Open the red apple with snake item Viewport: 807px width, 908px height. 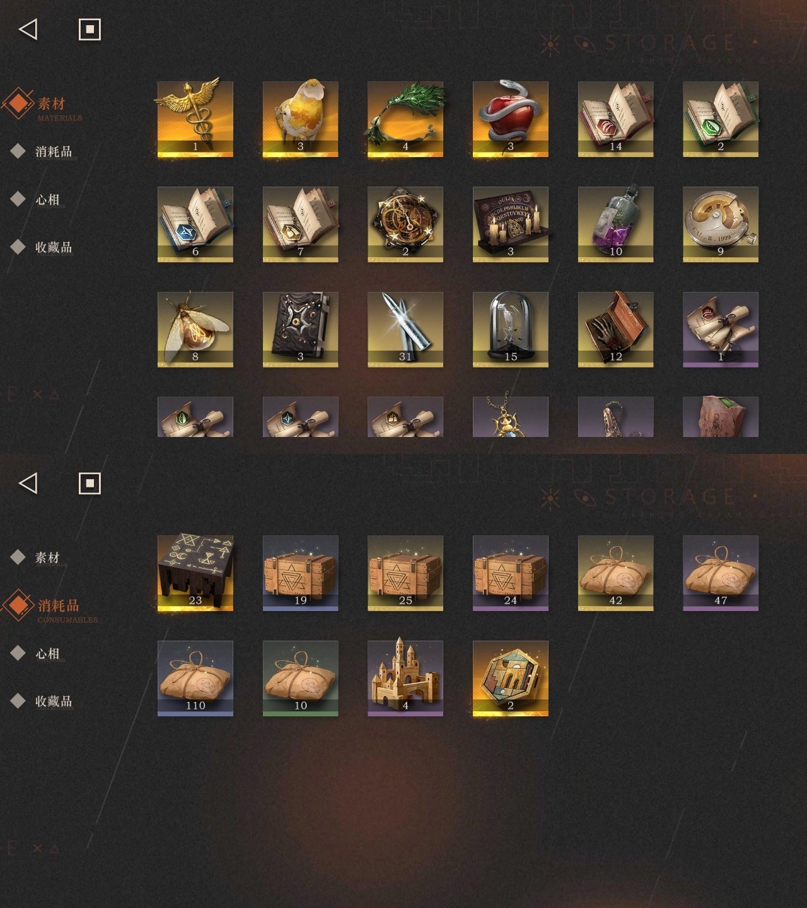511,119
